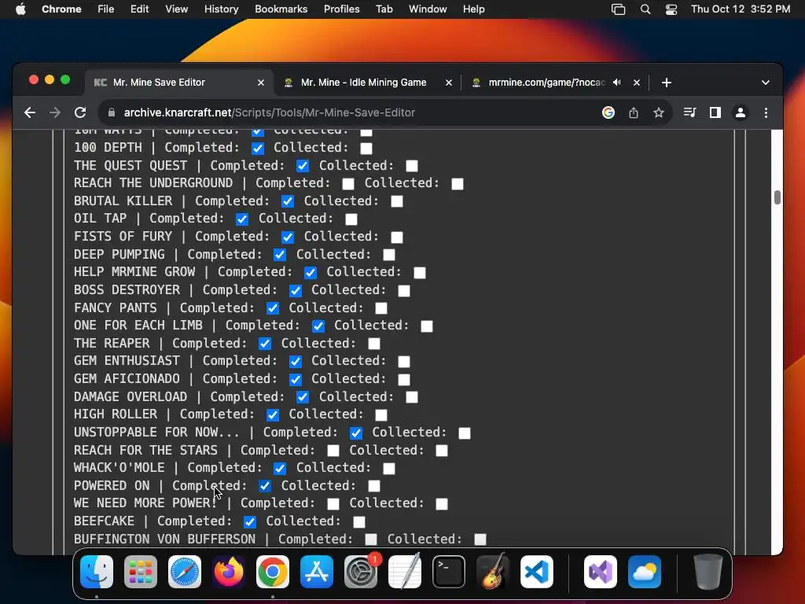Check Collected for 100 DEPTH

[x=366, y=149]
